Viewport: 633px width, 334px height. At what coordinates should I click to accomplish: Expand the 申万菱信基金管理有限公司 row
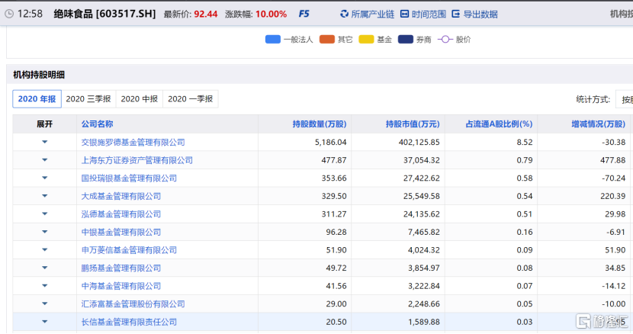coord(45,250)
